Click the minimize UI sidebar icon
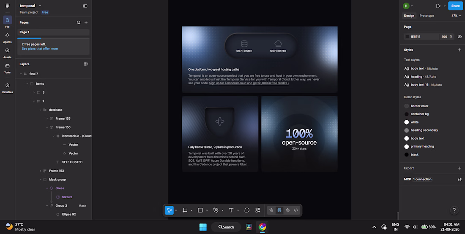 pos(85,5)
